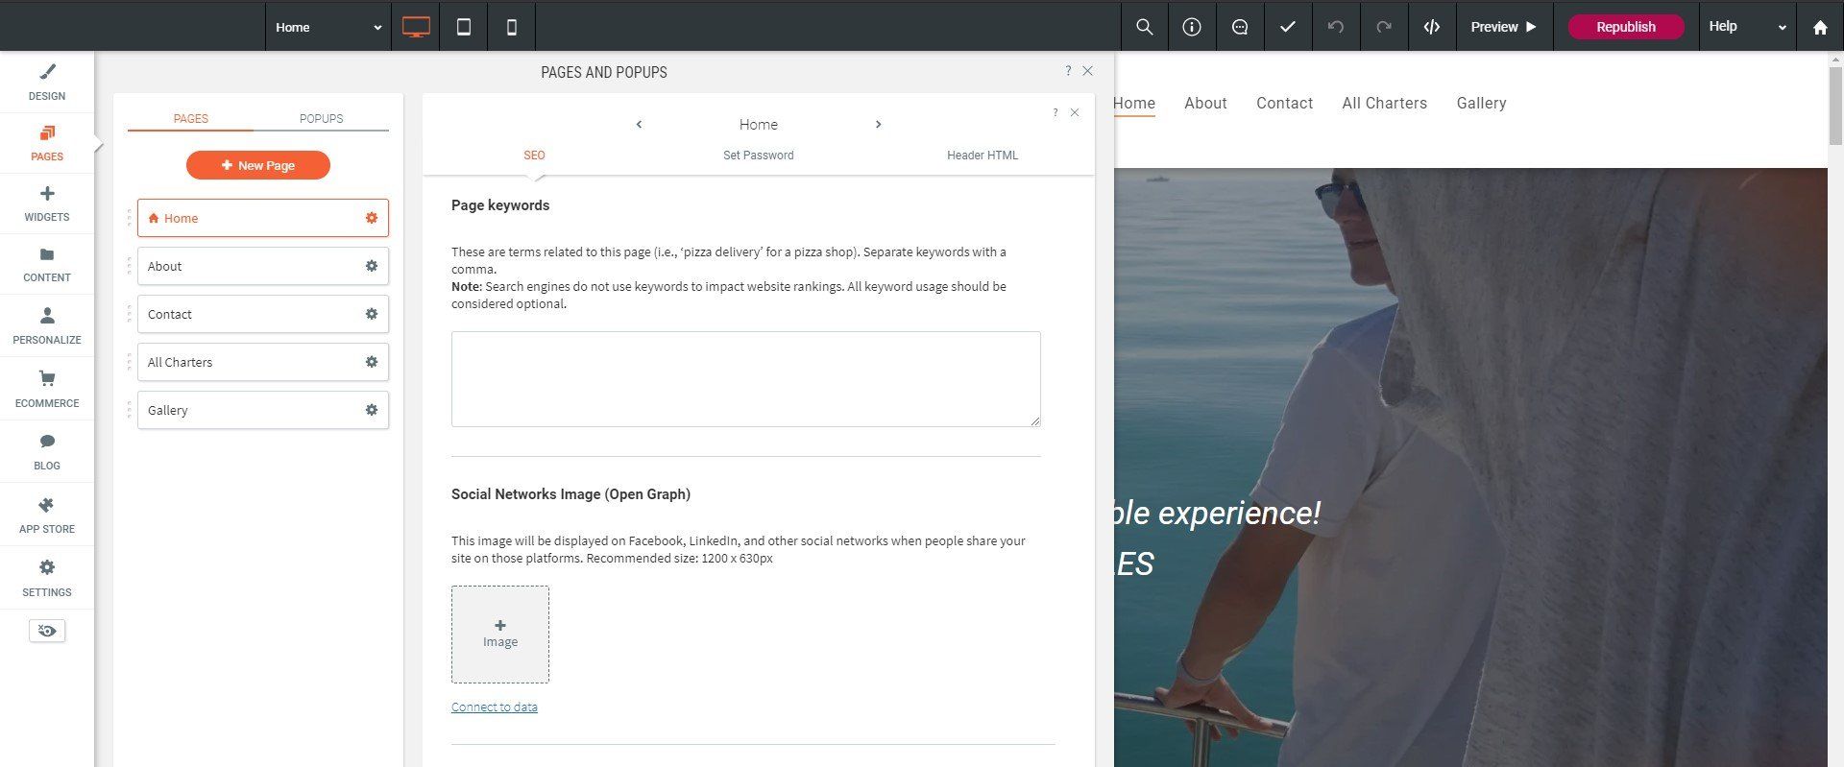
Task: Select the Set Password tab
Action: point(758,156)
